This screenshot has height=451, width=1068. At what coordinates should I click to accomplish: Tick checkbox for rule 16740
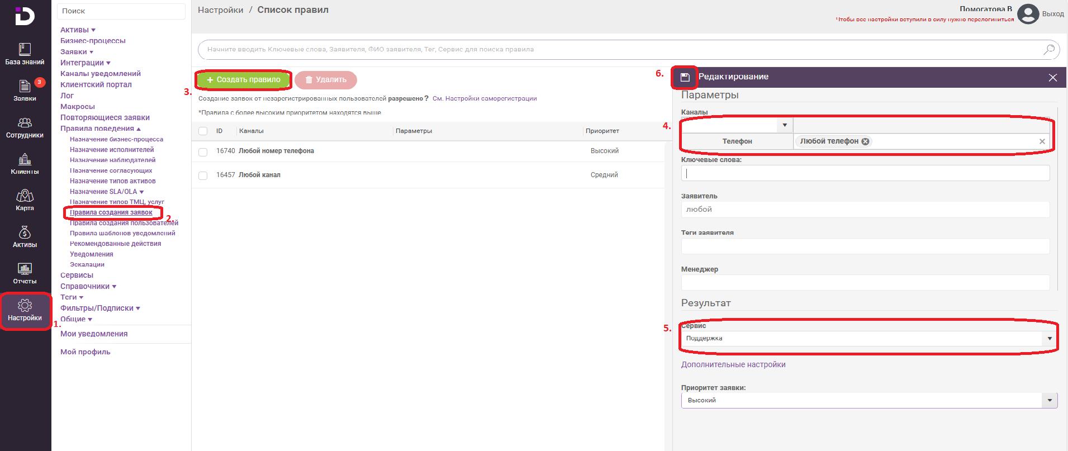pos(203,151)
